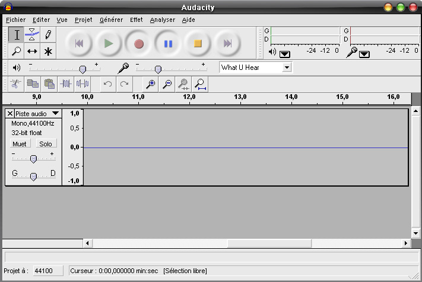This screenshot has height=282, width=422.
Task: Close the audio track with X
Action: 10,114
